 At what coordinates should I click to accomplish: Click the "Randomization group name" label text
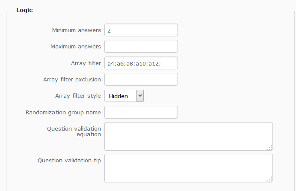[63, 112]
